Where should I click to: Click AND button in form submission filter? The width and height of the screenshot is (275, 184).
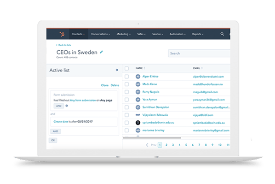[59, 106]
